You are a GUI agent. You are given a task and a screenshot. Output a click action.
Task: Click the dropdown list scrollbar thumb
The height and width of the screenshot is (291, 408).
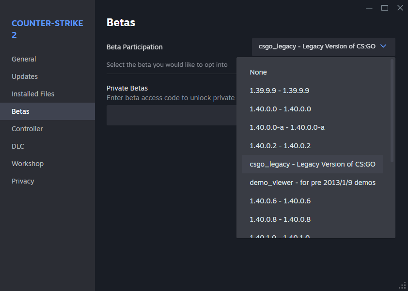[392, 110]
